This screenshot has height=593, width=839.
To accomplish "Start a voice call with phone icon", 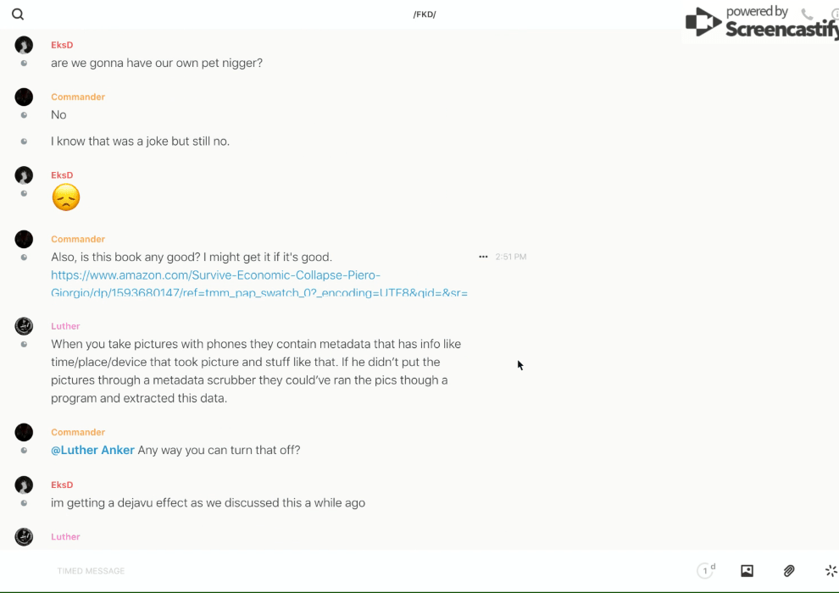I will [x=807, y=14].
